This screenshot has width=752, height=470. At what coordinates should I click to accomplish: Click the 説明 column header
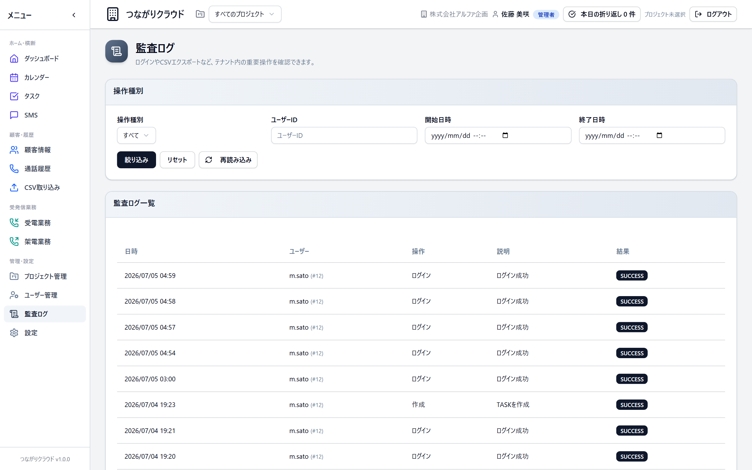coord(503,251)
